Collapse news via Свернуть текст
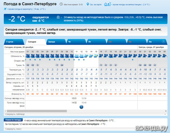170x133 pixels. pyautogui.click(x=13, y=129)
